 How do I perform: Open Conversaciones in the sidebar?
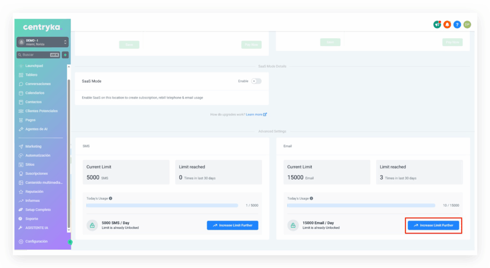pos(38,84)
